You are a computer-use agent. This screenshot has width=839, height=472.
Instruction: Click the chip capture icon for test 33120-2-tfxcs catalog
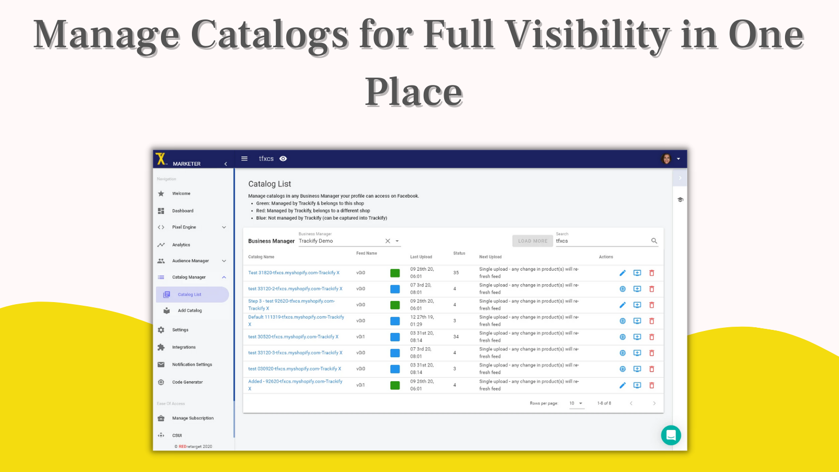pos(622,289)
